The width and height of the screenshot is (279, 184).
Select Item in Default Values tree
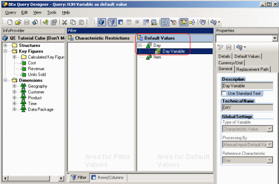[x=157, y=57]
